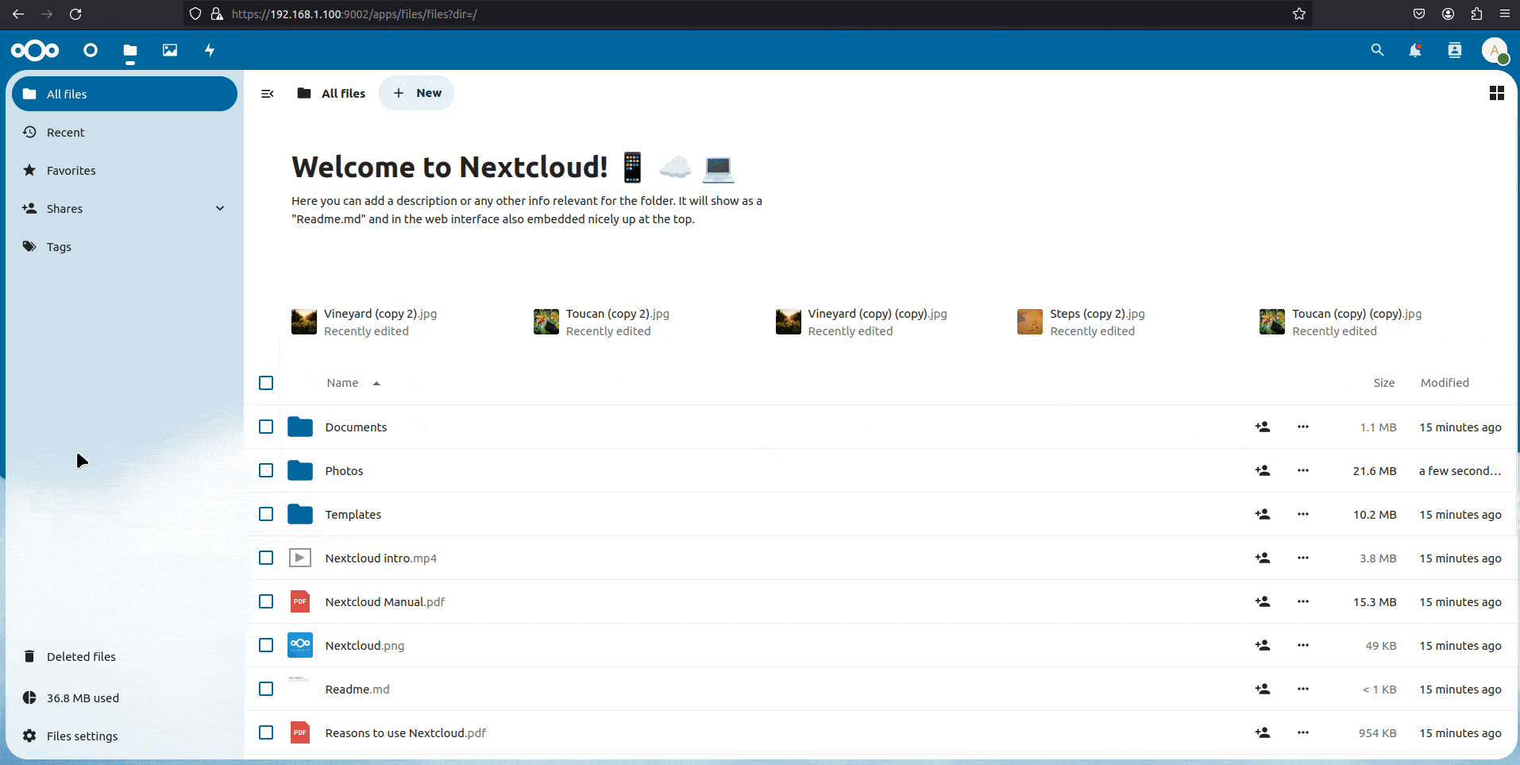Share Readme.md file

pos(1263,689)
